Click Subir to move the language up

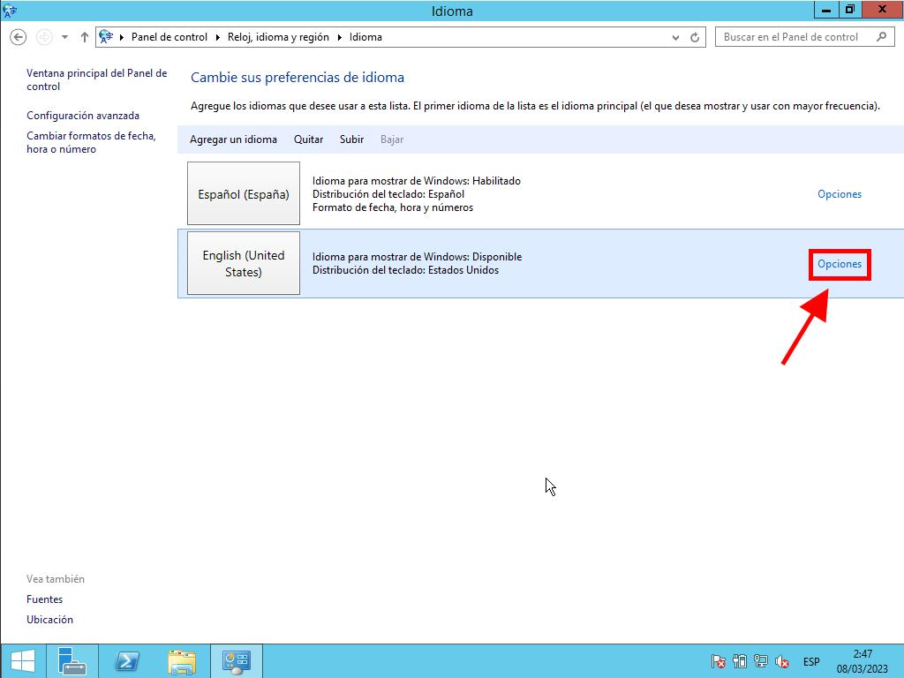(351, 139)
